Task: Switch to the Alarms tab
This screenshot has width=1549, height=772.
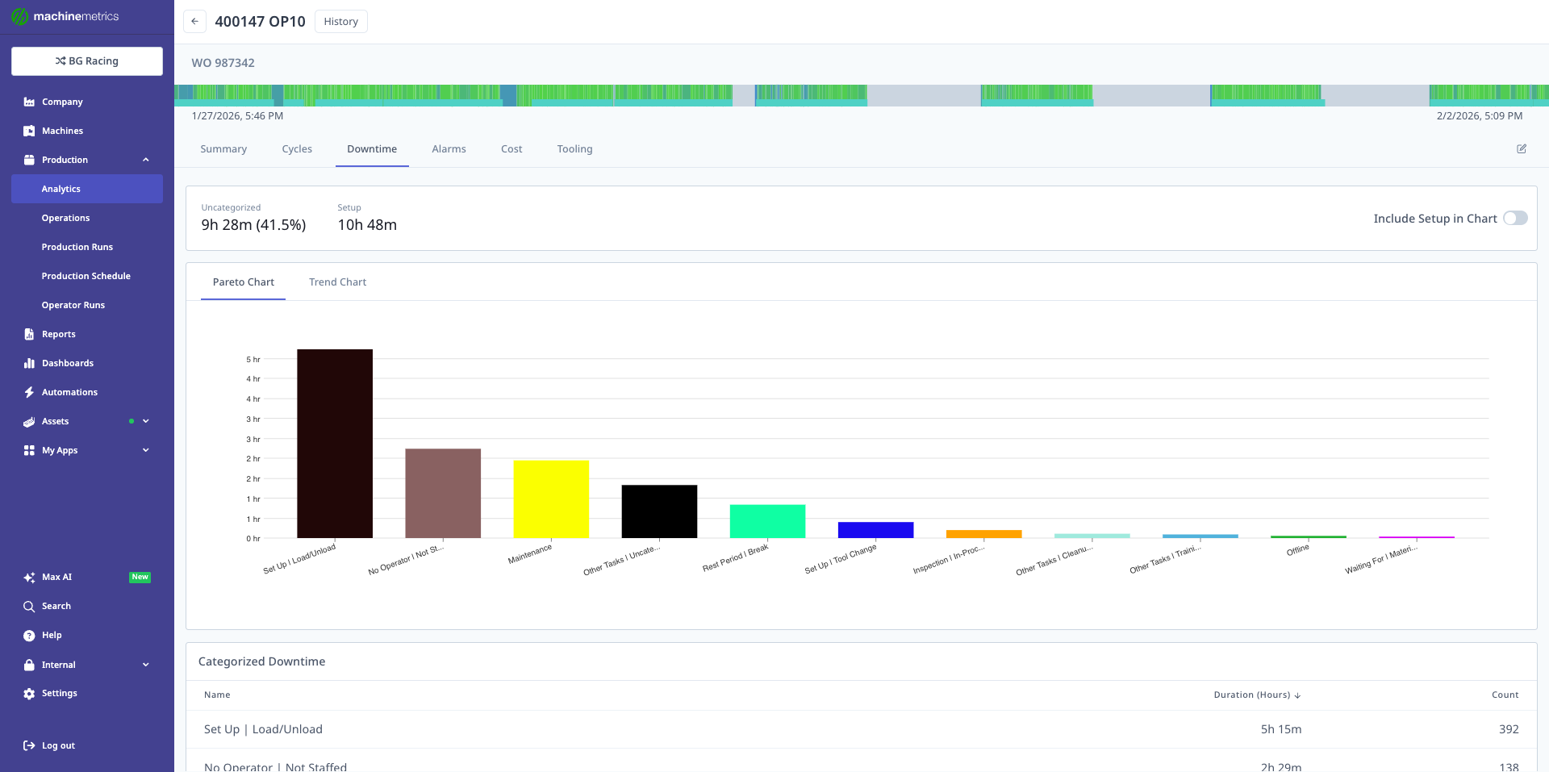Action: 449,148
